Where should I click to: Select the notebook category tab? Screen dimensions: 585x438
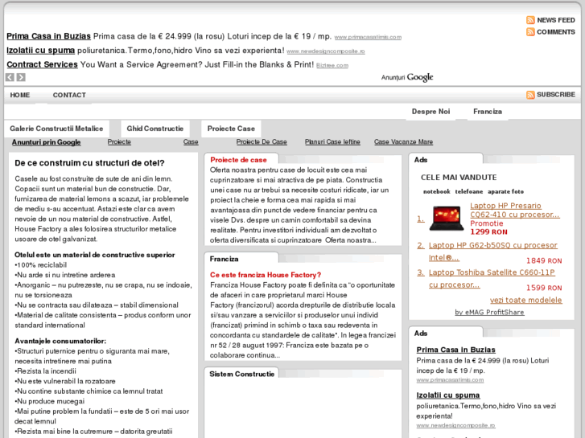436,191
